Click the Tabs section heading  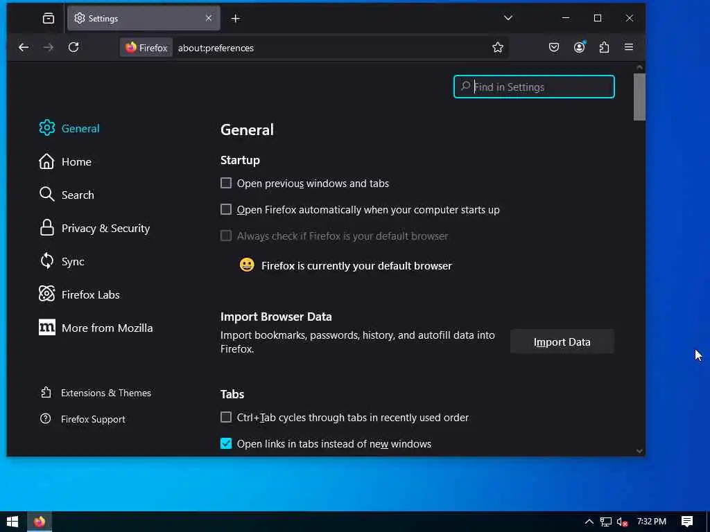pyautogui.click(x=232, y=394)
